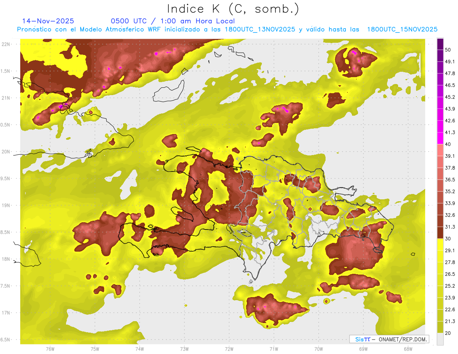Screen dimensions: 458x354
Task: Click the '71W' longitude label
Action: point(274,349)
